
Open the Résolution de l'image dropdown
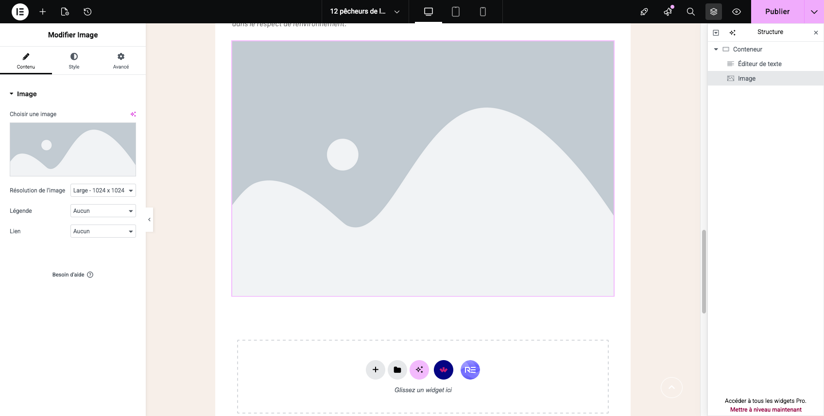(103, 191)
